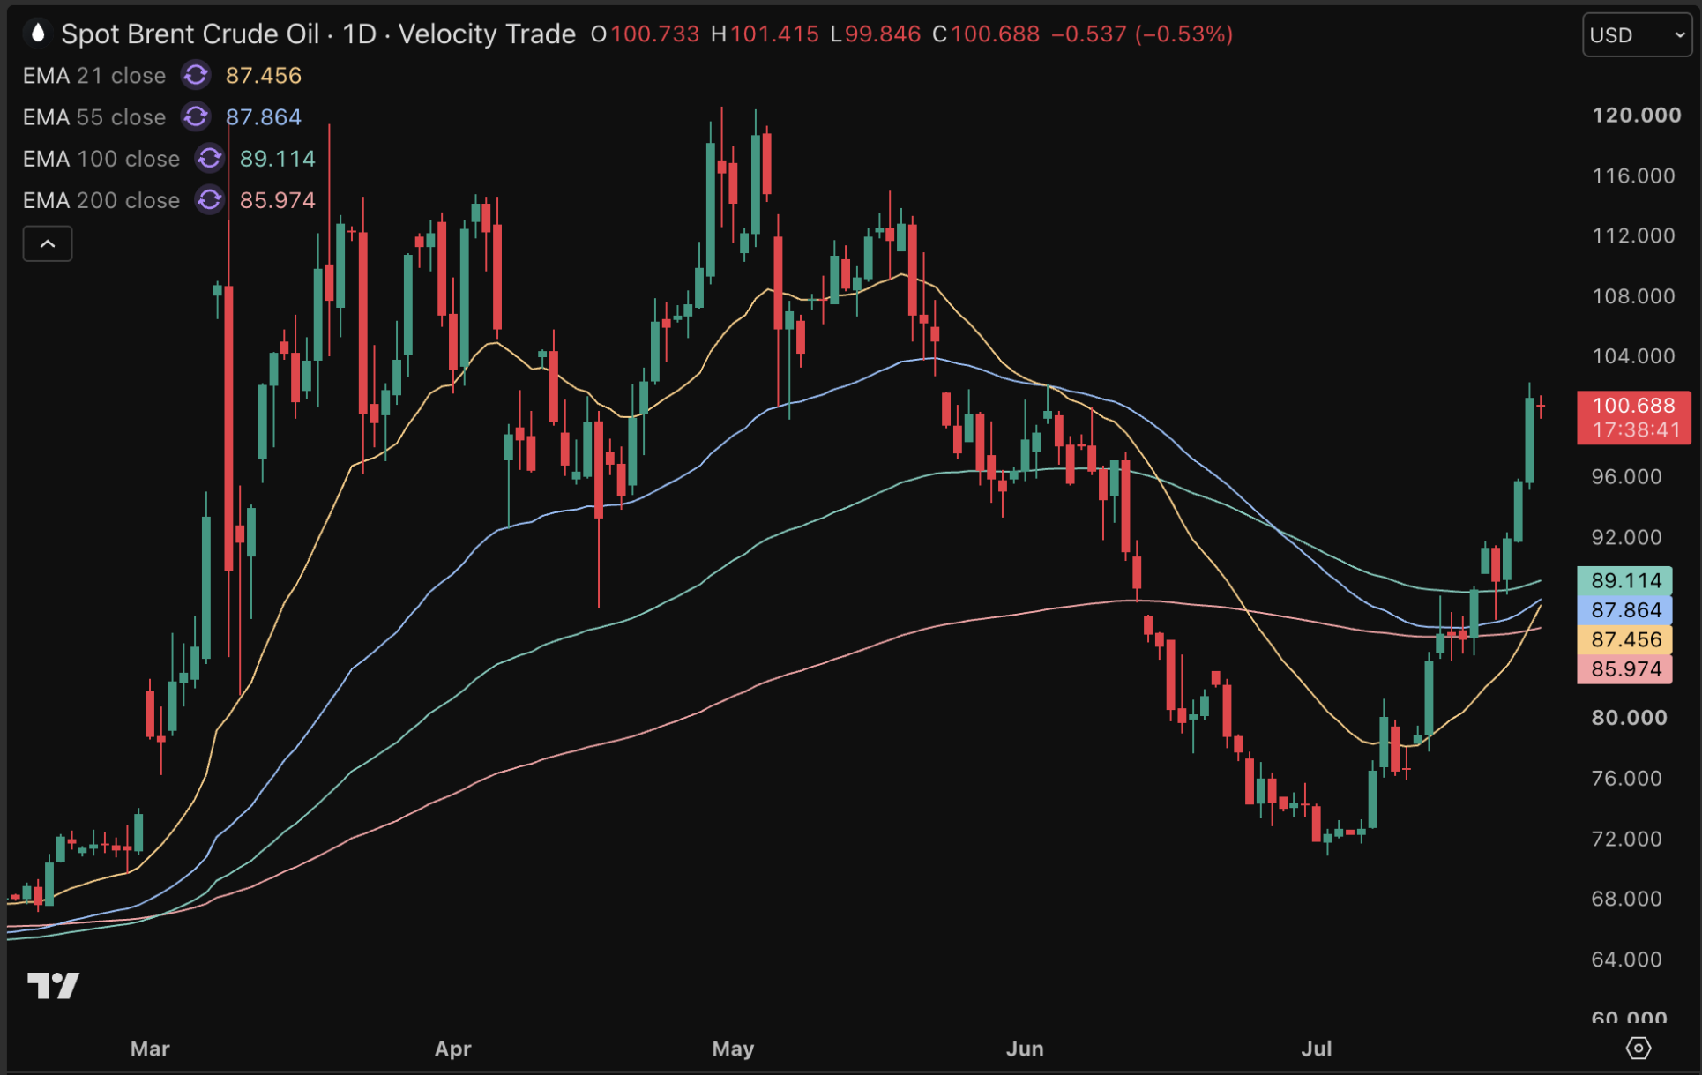The width and height of the screenshot is (1702, 1075).
Task: Click the refresh icon beside EMA 21
Action: [196, 75]
